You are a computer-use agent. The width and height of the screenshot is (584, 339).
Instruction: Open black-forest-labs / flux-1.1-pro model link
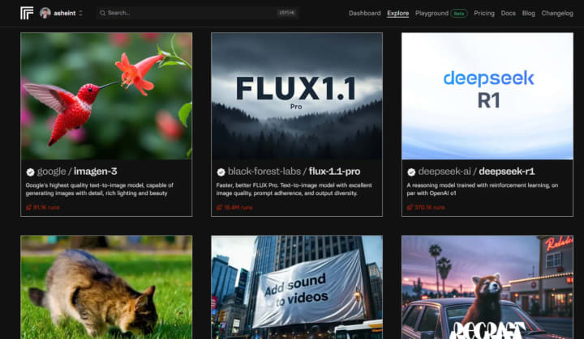(294, 172)
